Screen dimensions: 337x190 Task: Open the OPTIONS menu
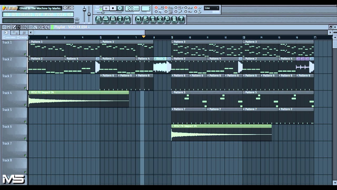tap(48, 15)
